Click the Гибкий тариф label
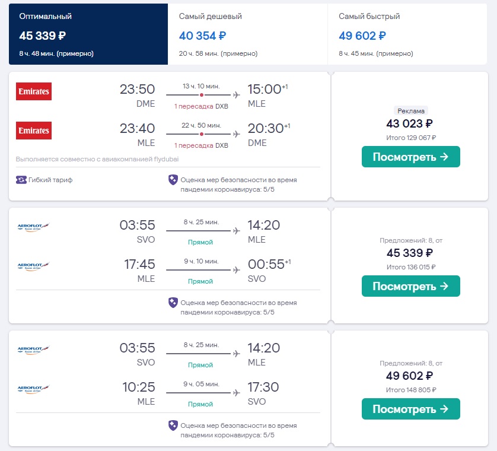The image size is (497, 451). point(50,180)
